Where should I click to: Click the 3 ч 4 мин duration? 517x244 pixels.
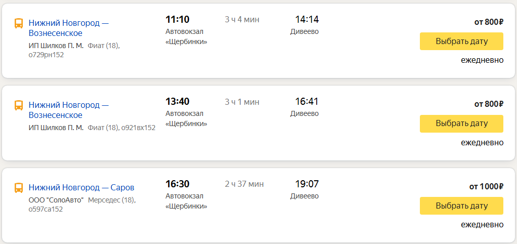242,19
